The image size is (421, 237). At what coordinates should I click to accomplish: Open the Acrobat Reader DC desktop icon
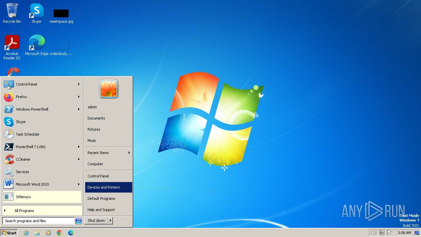[x=12, y=47]
